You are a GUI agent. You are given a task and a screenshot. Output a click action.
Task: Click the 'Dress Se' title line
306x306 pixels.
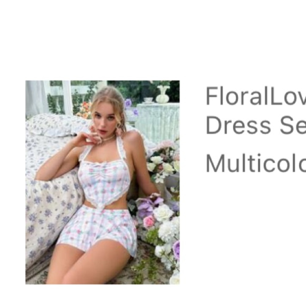256,125
